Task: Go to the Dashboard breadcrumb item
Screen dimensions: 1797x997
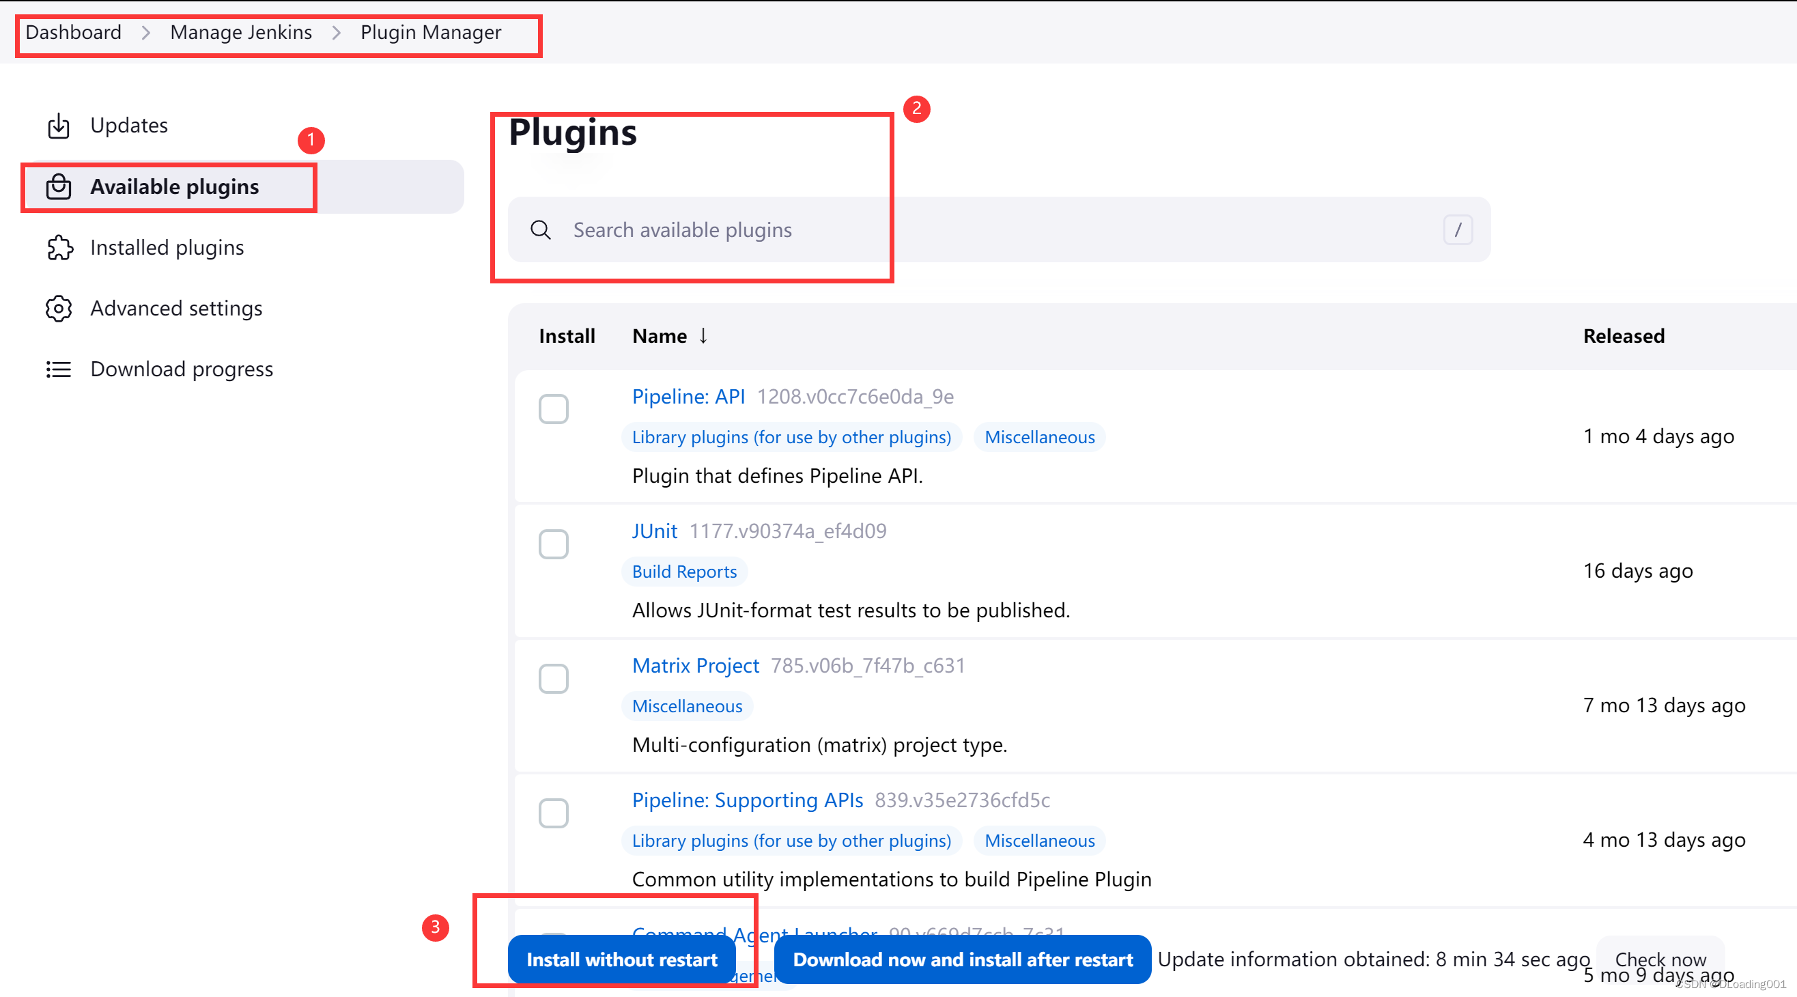Action: click(x=72, y=32)
